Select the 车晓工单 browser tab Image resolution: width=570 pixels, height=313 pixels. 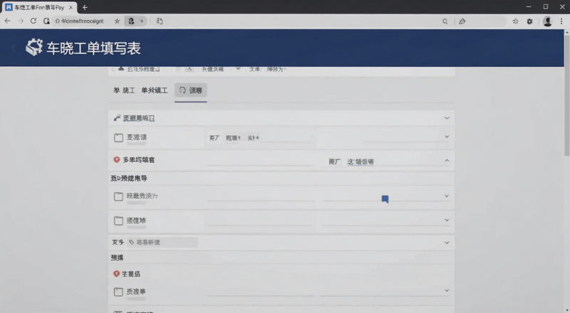(39, 7)
